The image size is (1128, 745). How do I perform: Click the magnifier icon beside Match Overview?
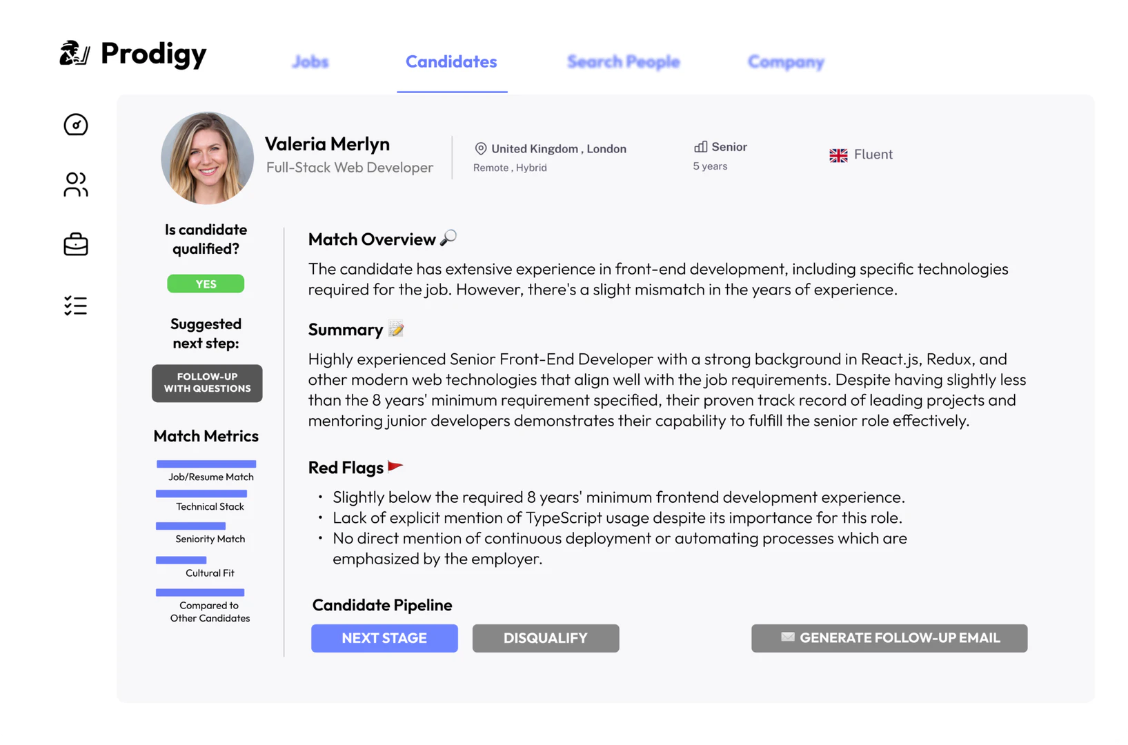448,238
